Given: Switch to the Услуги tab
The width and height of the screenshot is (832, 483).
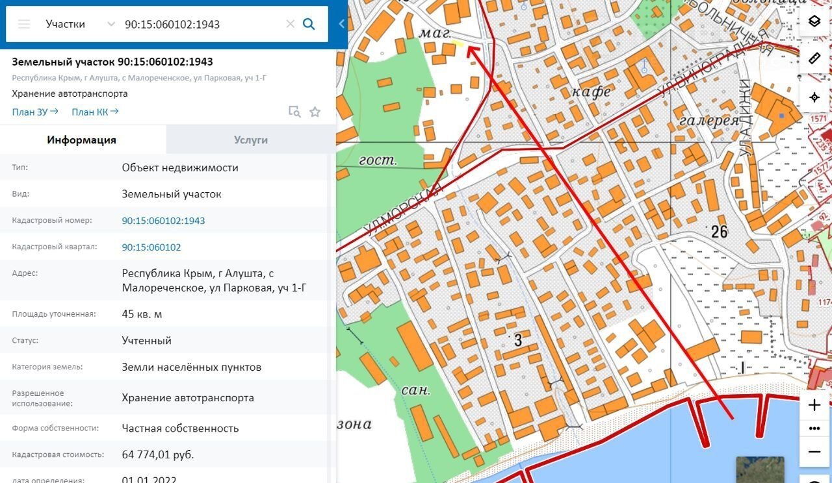Looking at the screenshot, I should coord(251,140).
